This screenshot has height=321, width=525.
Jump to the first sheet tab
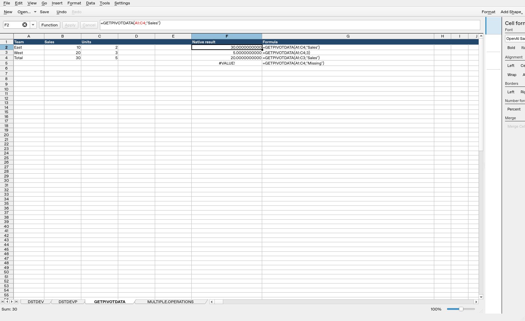[x=3, y=302]
